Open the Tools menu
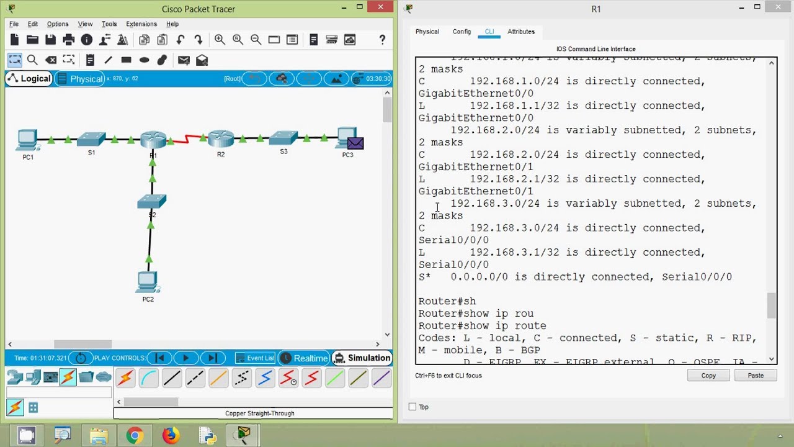The height and width of the screenshot is (447, 794). 109,24
